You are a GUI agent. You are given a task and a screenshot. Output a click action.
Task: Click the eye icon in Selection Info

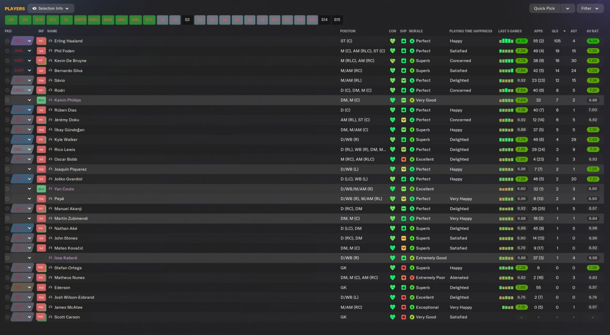tap(34, 8)
